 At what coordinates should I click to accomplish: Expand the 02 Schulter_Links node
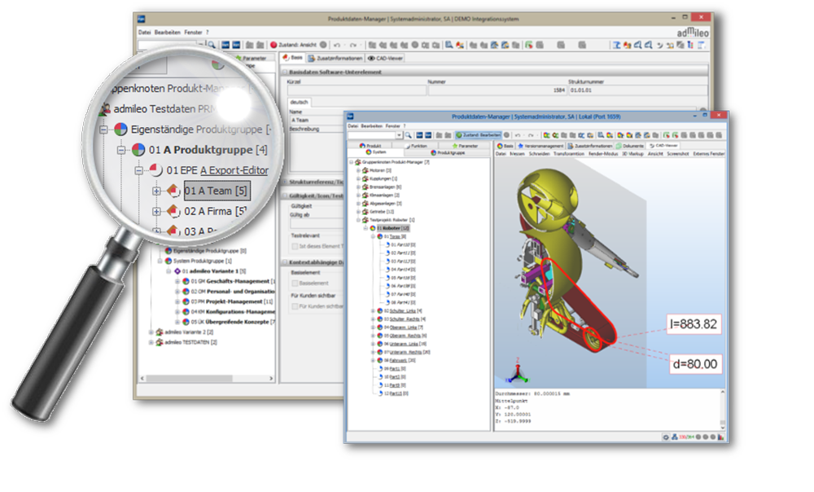373,311
